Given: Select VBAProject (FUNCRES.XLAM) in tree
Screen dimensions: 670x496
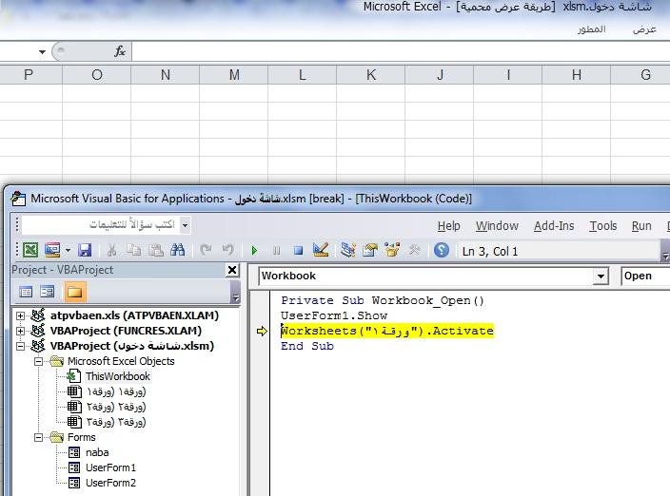Looking at the screenshot, I should pos(126,331).
